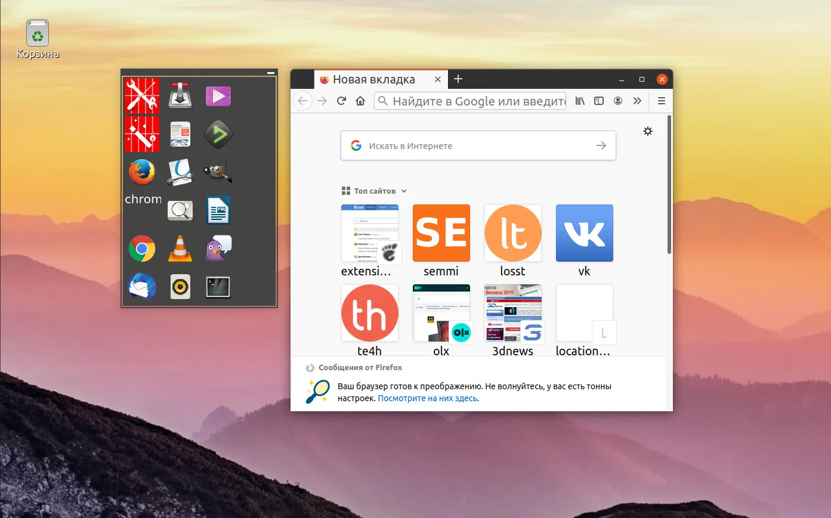Minimize the launcher panel with its dash button
The width and height of the screenshot is (831, 518).
[271, 73]
